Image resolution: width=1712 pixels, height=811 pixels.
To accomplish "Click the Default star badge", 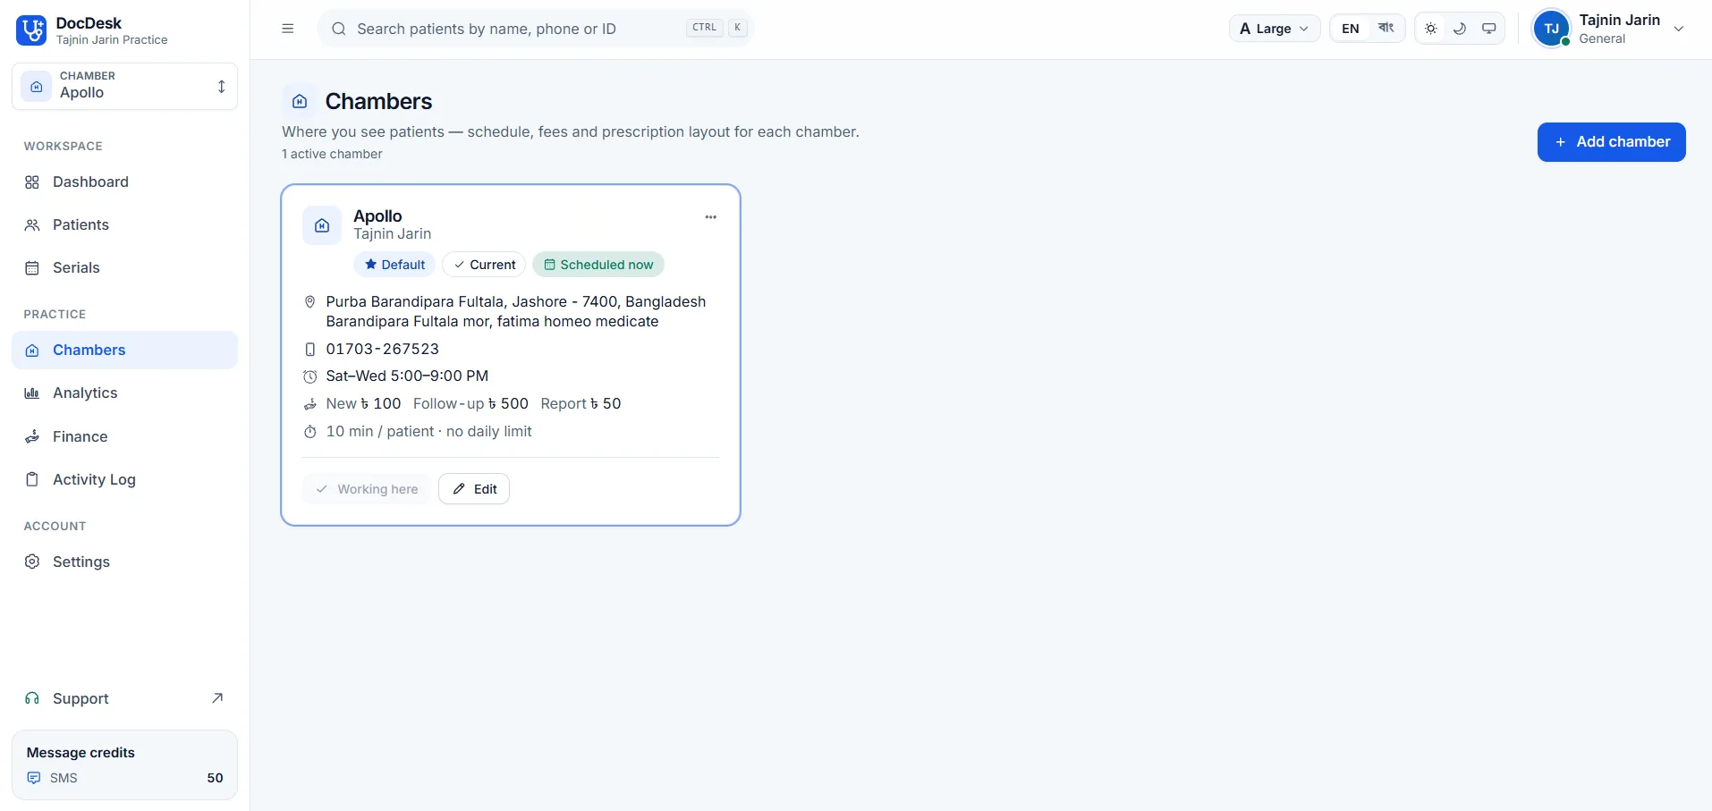I will (x=394, y=265).
